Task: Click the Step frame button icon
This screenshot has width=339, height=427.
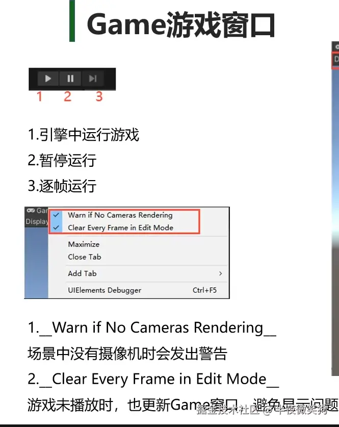Action: pyautogui.click(x=93, y=79)
